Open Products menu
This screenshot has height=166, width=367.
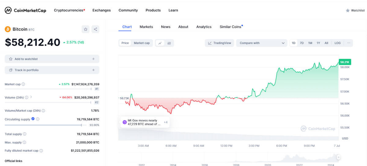pos(153,10)
